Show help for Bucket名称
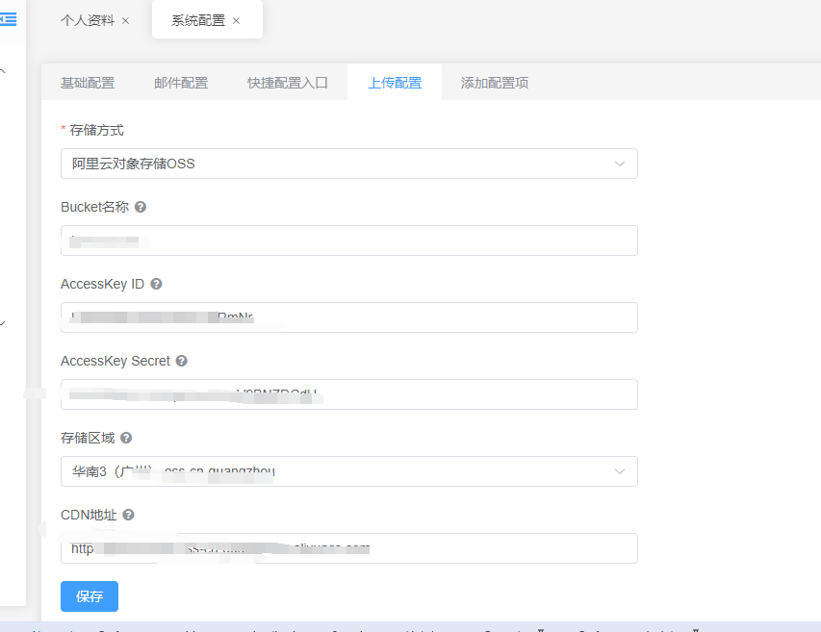The width and height of the screenshot is (821, 632). [x=141, y=207]
